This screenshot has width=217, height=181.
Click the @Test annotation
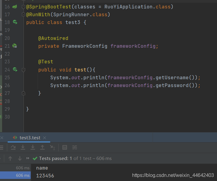coord(46,62)
